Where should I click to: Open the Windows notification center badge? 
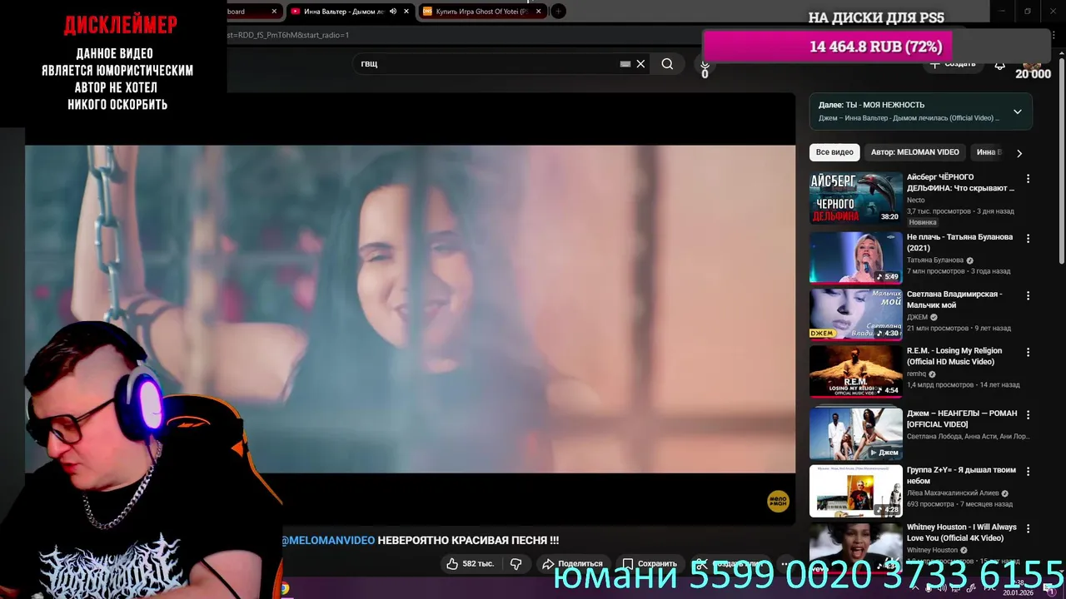1051,590
